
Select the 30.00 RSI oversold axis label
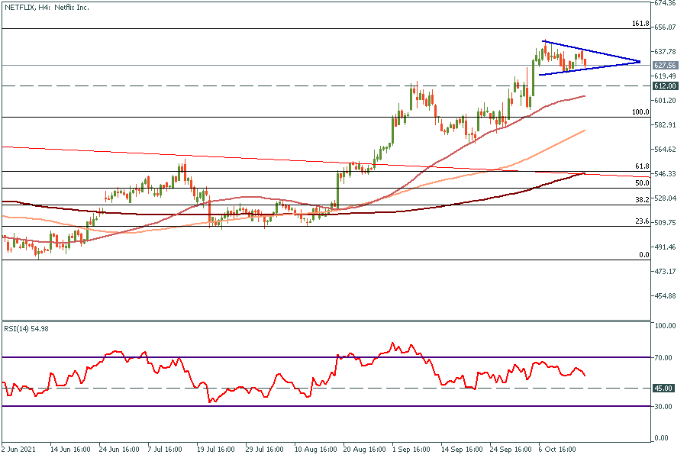pyautogui.click(x=663, y=406)
